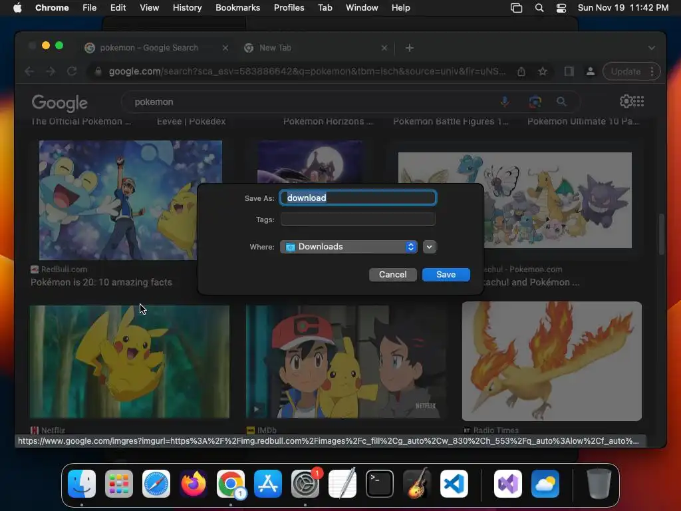
Task: Open the Bookmarks menu
Action: 237,8
